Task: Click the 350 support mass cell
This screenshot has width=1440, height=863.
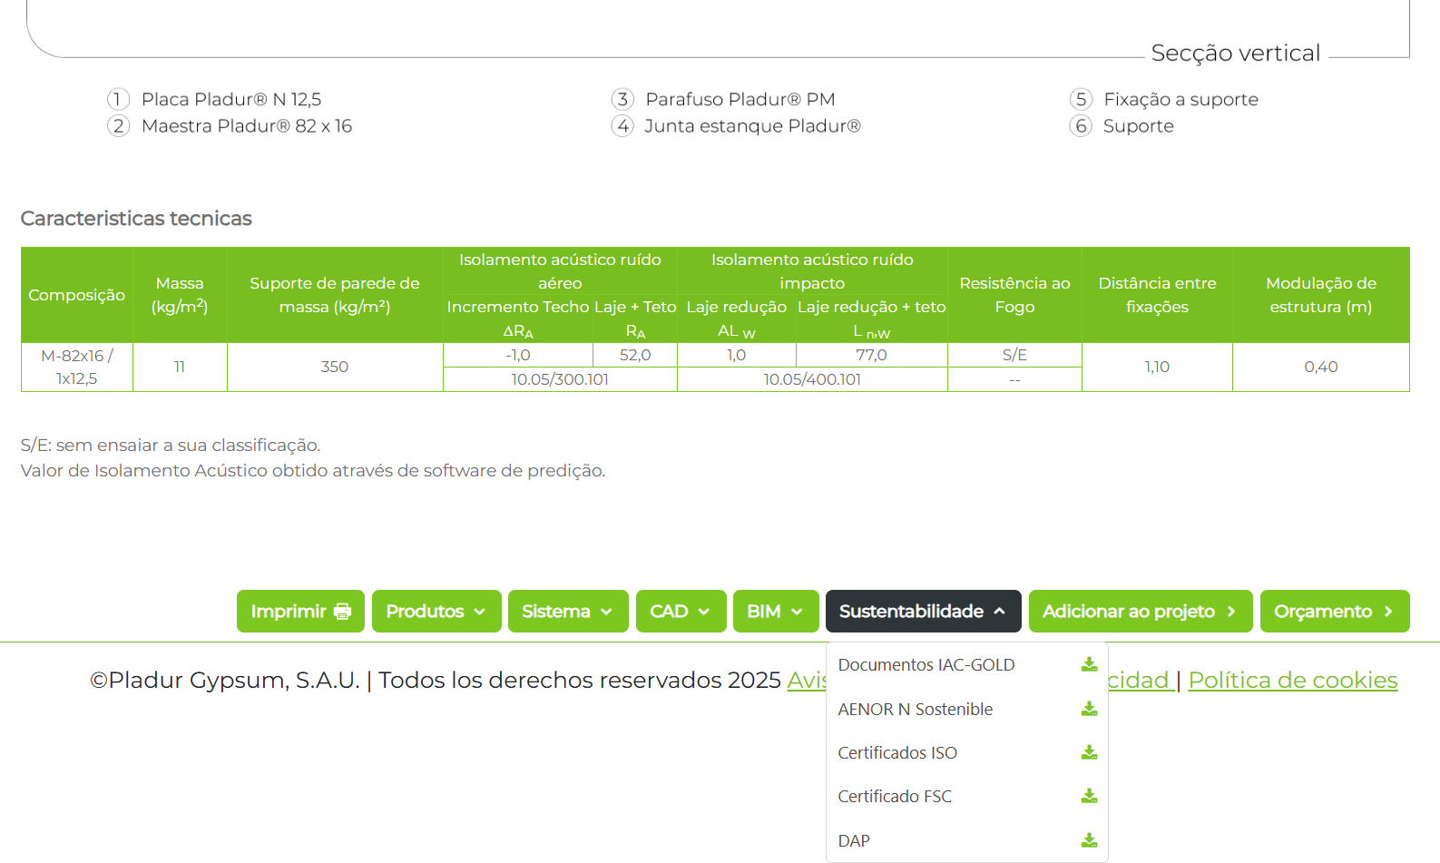Action: point(335,367)
